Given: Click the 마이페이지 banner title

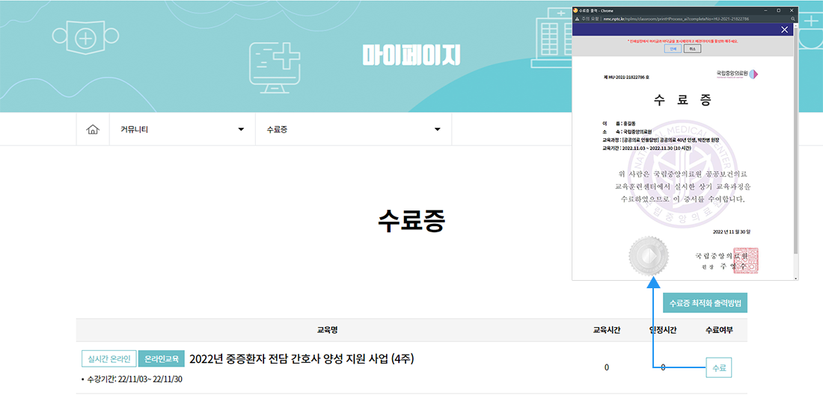Looking at the screenshot, I should [411, 55].
